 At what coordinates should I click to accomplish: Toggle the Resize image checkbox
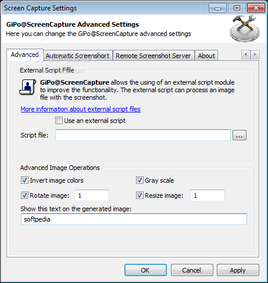click(x=140, y=195)
